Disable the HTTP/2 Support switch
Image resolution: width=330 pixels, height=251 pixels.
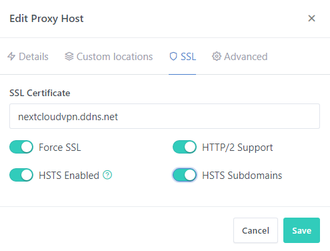click(x=185, y=147)
